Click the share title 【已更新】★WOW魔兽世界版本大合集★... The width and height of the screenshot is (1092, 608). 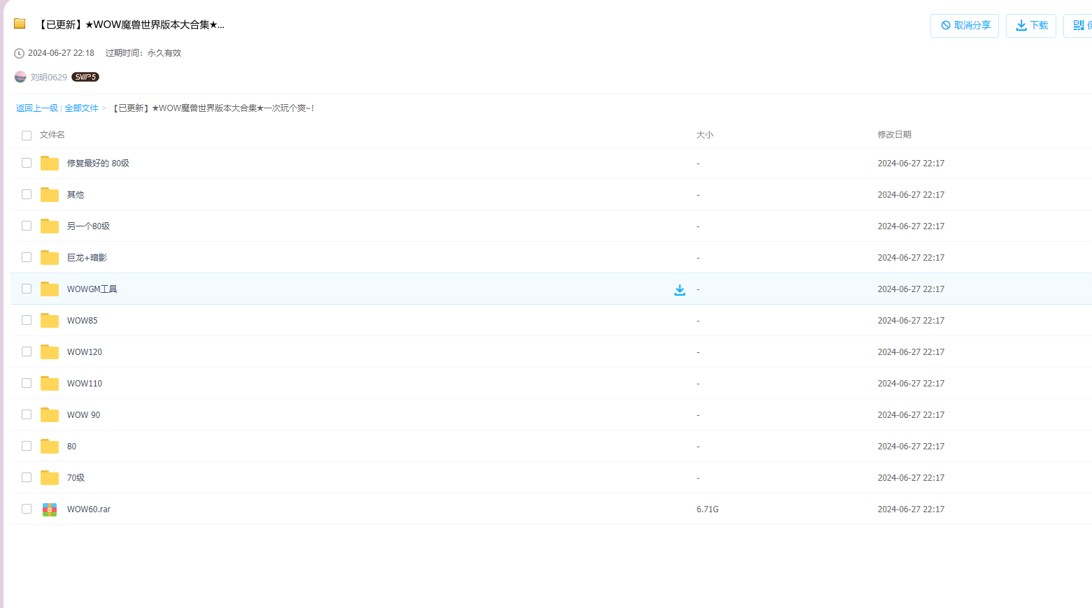coord(130,24)
